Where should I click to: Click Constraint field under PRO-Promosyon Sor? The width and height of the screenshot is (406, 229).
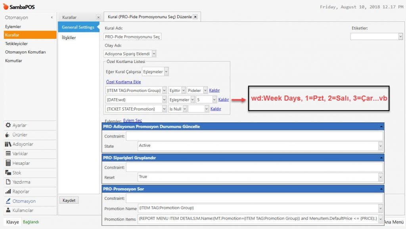pos(254,198)
